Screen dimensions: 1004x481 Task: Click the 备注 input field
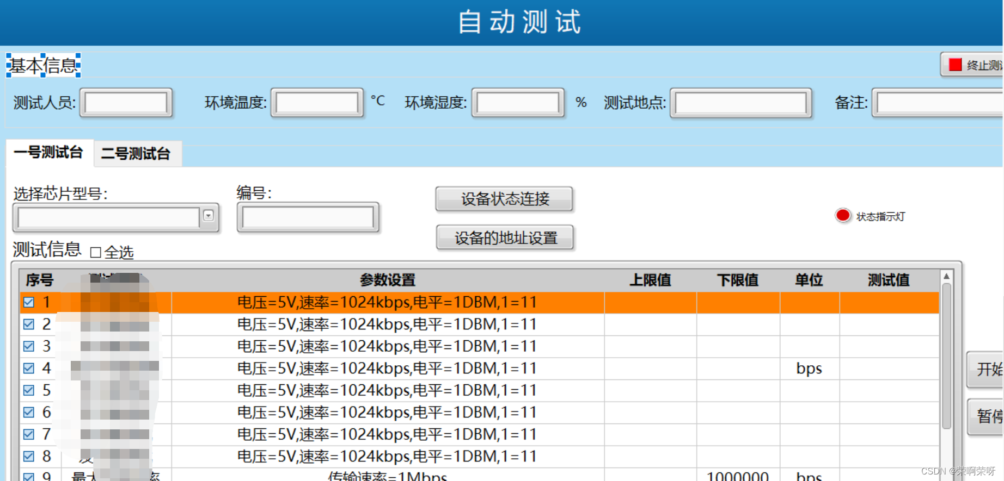point(939,103)
